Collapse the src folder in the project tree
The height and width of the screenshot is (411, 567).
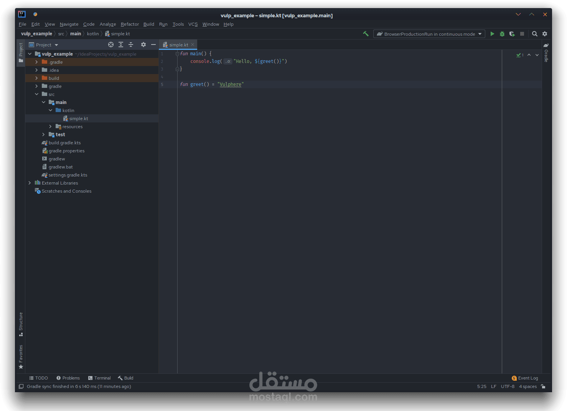pyautogui.click(x=37, y=94)
